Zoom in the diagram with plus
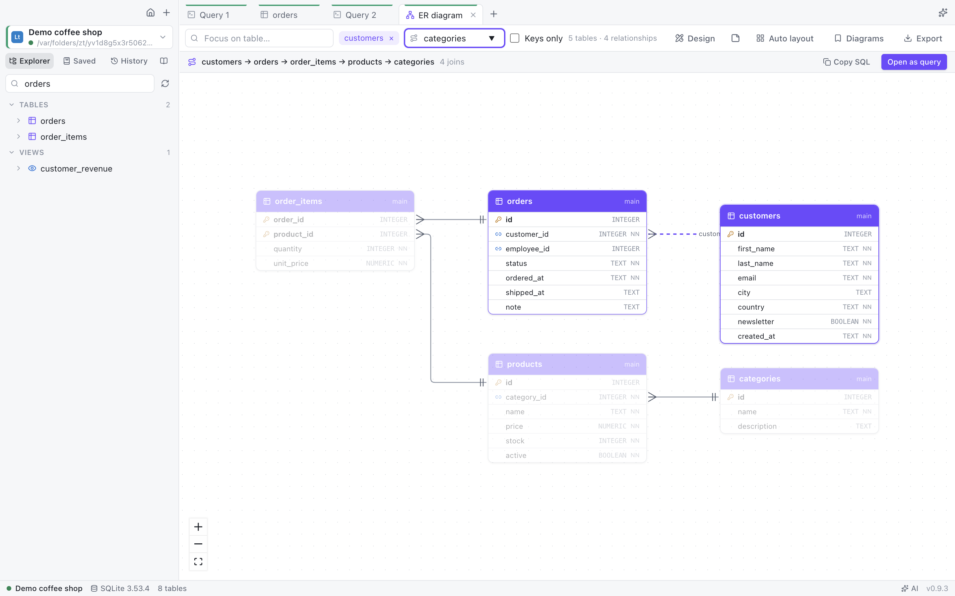The height and width of the screenshot is (596, 955). (x=198, y=526)
